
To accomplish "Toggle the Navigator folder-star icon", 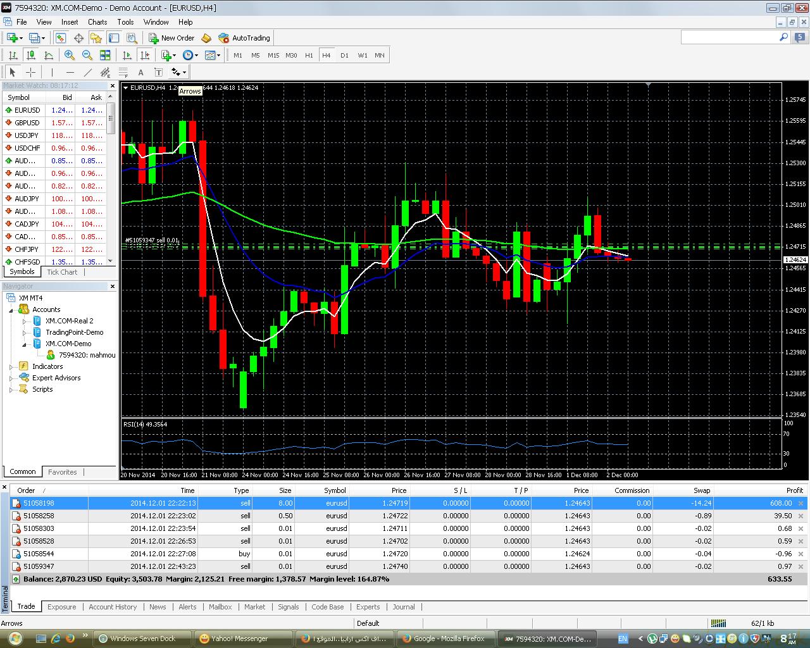I will 96,38.
